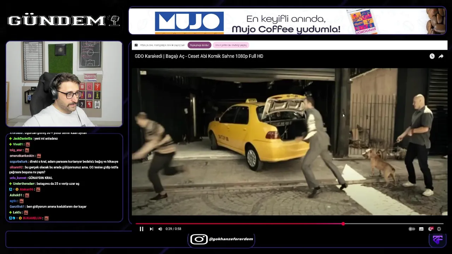Click username Lekfu in chat
Viewport: 452px width, 254px height.
(x=17, y=212)
